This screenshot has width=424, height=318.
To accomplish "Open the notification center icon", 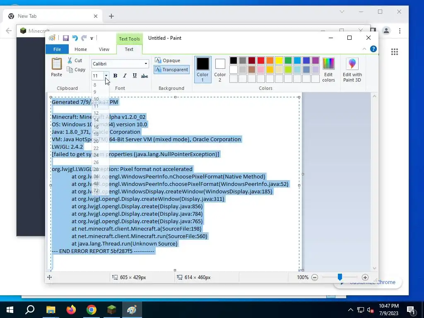I will pyautogui.click(x=411, y=310).
